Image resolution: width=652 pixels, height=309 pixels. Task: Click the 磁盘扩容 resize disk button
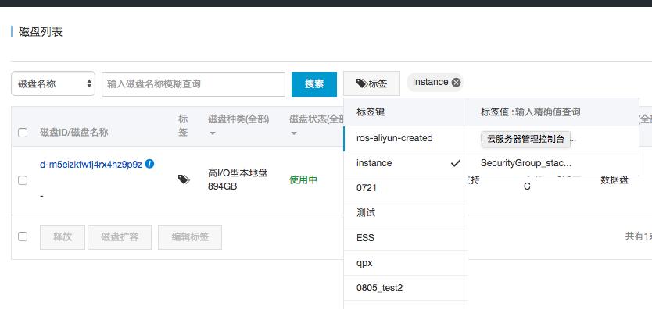[120, 237]
